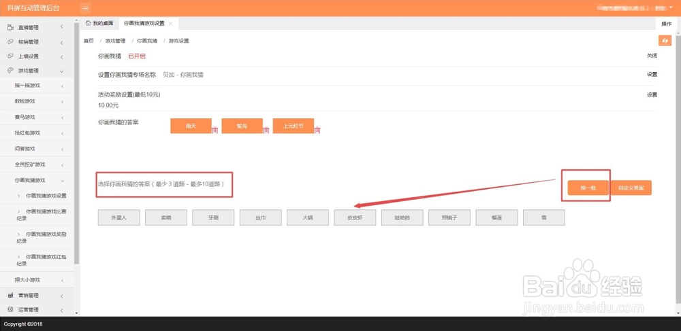Select the 皮皮虾 answer option
Image resolution: width=681 pixels, height=331 pixels.
[355, 218]
